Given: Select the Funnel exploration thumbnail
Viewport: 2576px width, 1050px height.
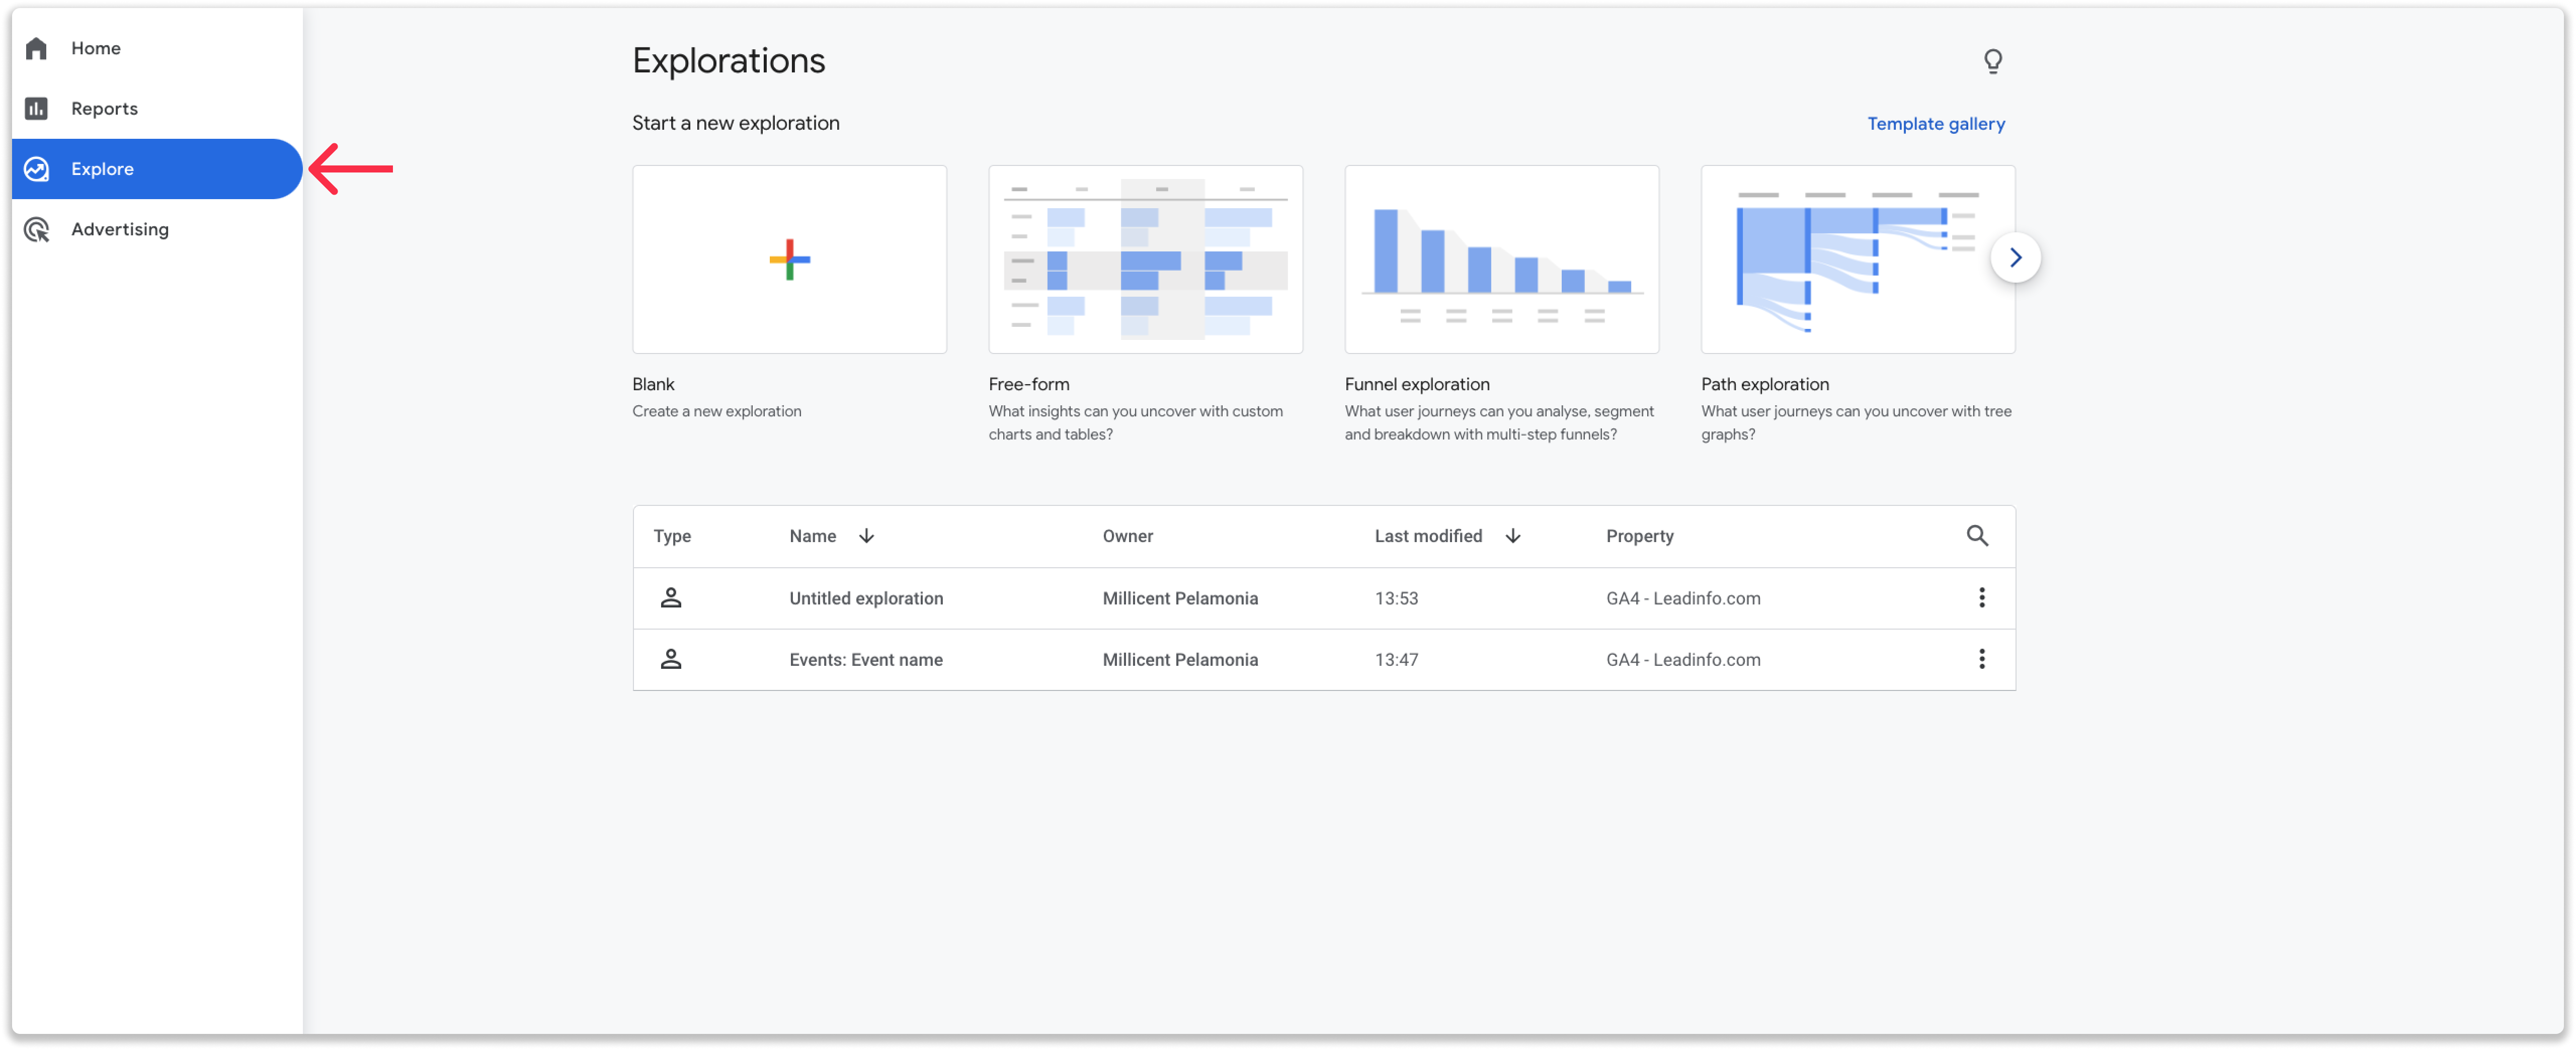Looking at the screenshot, I should point(1501,259).
